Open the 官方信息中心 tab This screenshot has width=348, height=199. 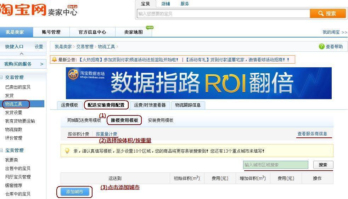pyautogui.click(x=92, y=32)
